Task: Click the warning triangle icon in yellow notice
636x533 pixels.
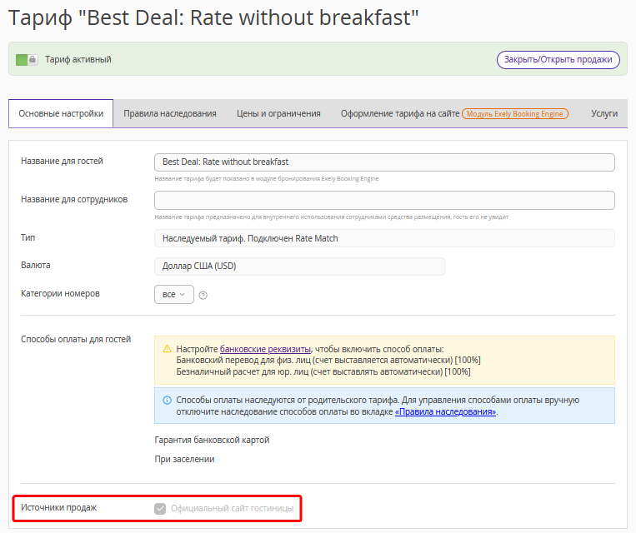Action: tap(167, 349)
